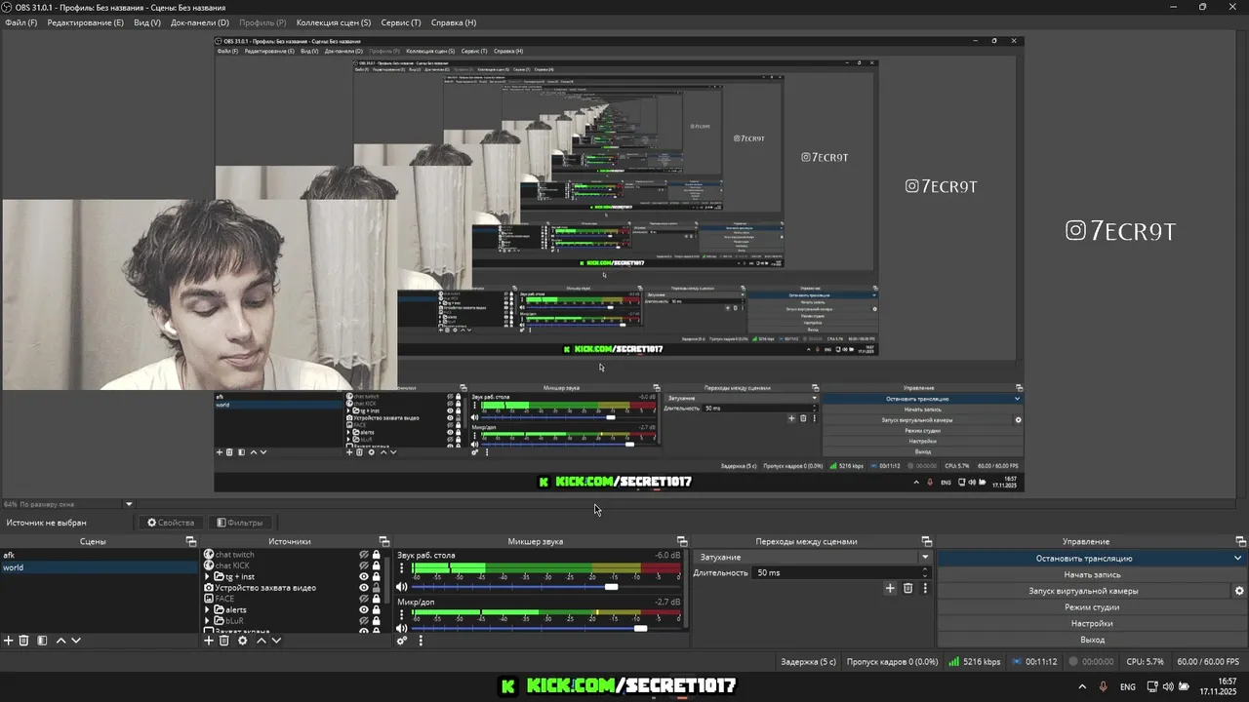The image size is (1249, 702).
Task: Open Справка (H) menu
Action: tap(454, 22)
